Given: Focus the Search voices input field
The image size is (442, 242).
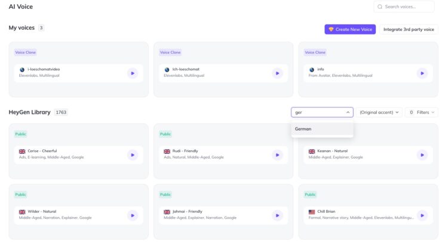Looking at the screenshot, I should (409, 7).
